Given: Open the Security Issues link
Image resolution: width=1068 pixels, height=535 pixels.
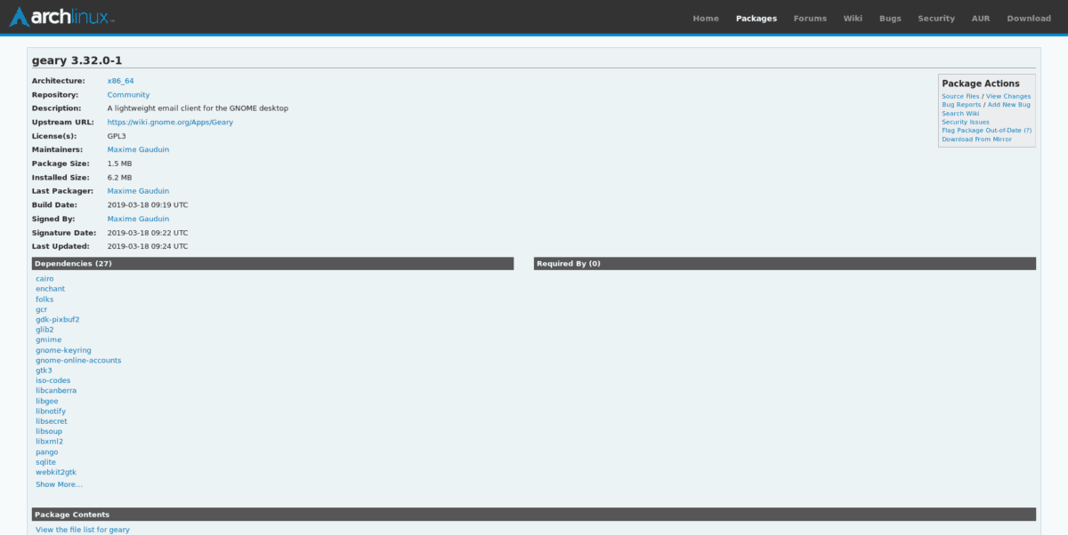Looking at the screenshot, I should pyautogui.click(x=965, y=122).
